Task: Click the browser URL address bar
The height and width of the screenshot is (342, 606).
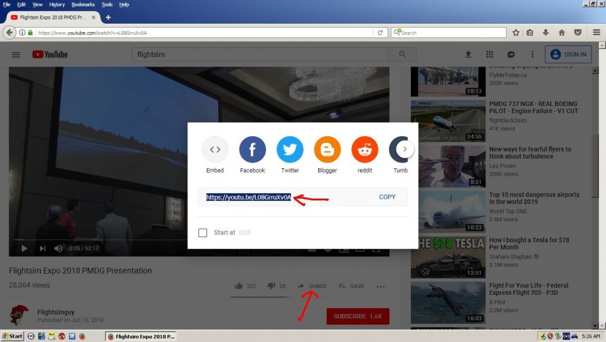Action: [205, 33]
